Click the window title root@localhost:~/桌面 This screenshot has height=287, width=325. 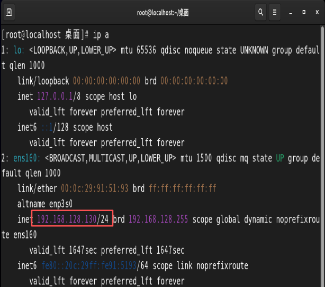click(162, 13)
